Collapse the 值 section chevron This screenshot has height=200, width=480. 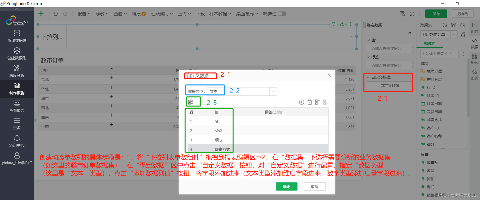(368, 40)
